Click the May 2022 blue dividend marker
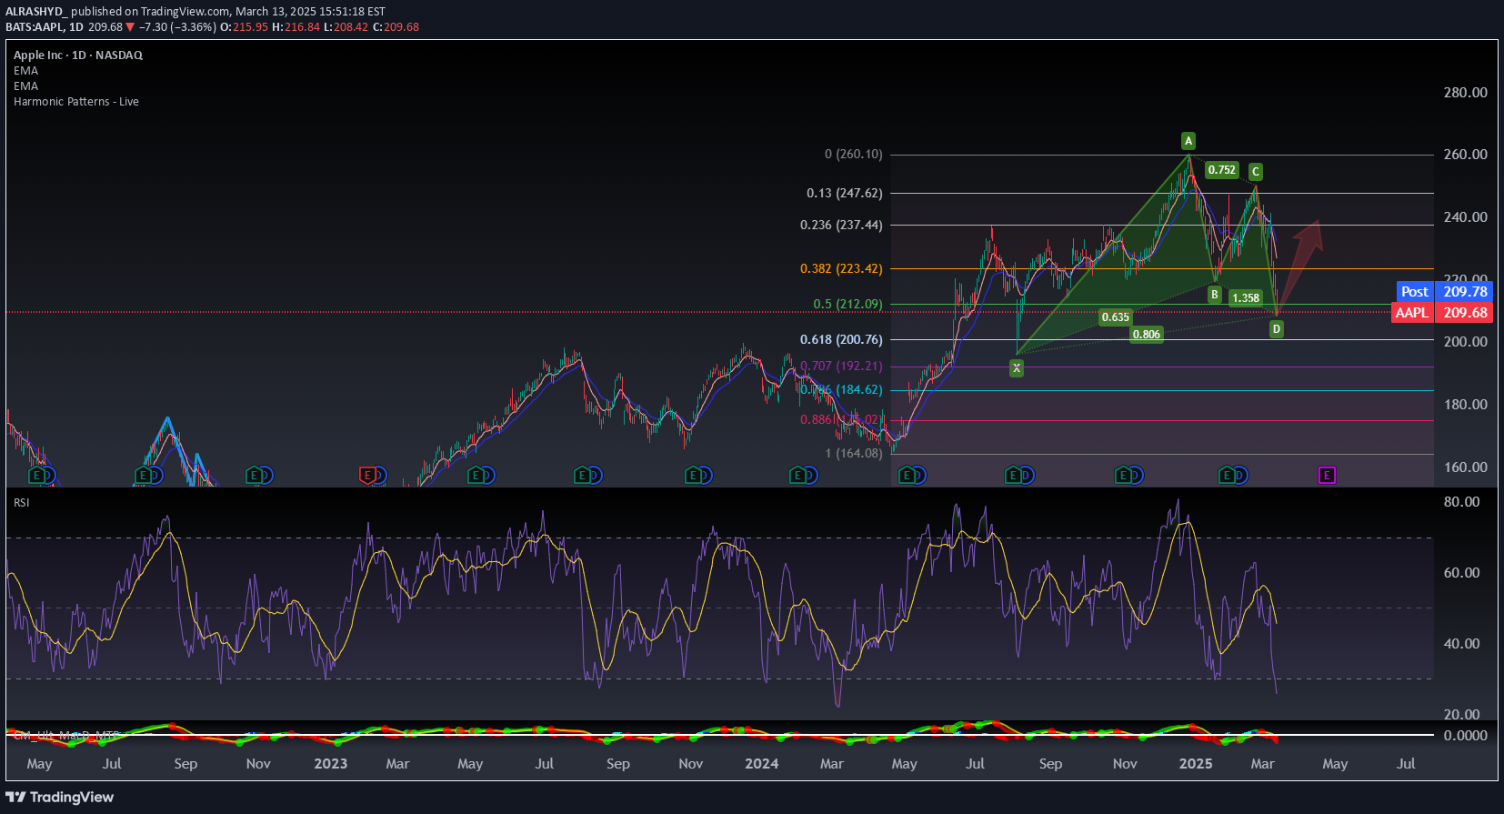1504x814 pixels. [49, 475]
